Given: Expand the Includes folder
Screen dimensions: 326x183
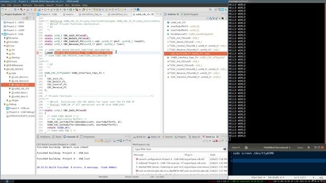Looking at the screenshot, I should click(x=5, y=42).
